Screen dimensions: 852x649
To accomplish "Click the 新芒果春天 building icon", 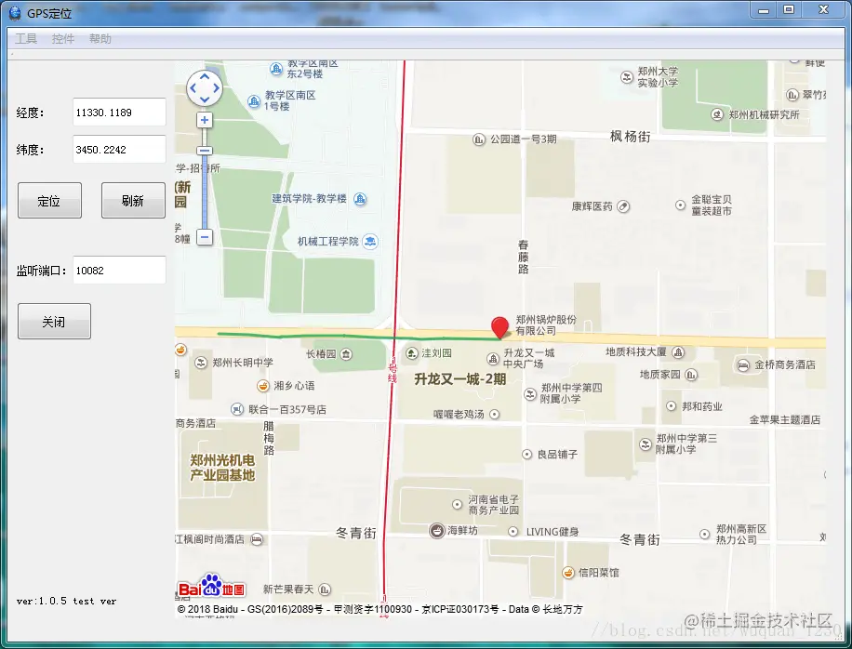I will tap(325, 589).
